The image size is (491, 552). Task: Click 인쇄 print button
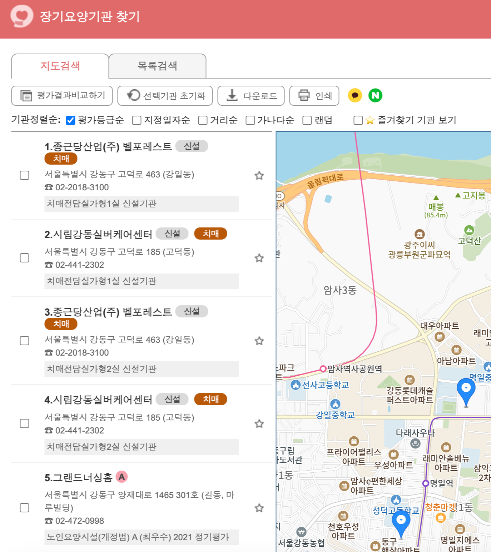[x=314, y=96]
